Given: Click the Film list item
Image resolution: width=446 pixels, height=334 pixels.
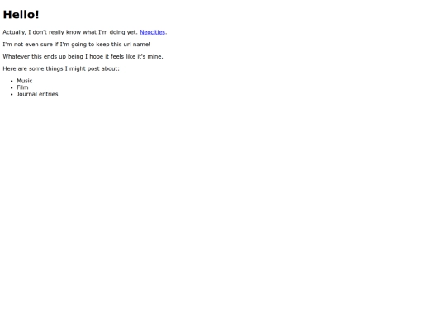Looking at the screenshot, I should tap(22, 87).
